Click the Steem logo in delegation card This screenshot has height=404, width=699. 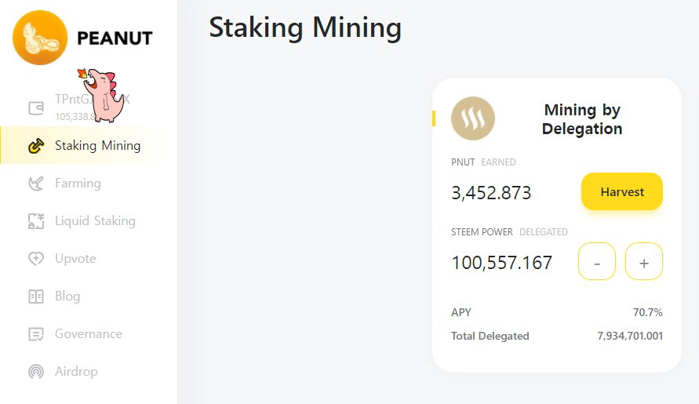pos(473,119)
